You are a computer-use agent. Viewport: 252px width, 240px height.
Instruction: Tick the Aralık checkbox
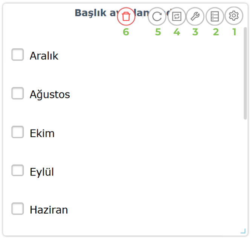17,55
